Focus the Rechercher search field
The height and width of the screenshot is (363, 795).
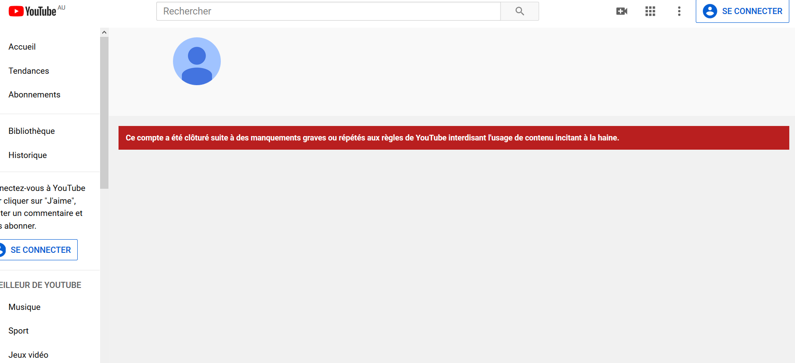pos(328,11)
